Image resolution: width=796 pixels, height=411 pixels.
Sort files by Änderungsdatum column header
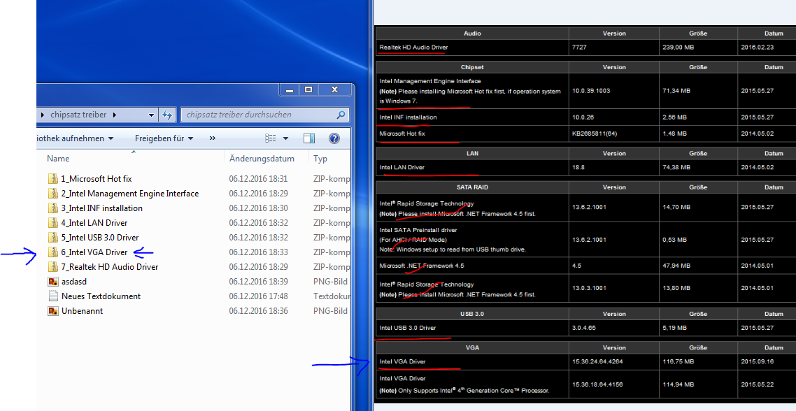coord(262,159)
